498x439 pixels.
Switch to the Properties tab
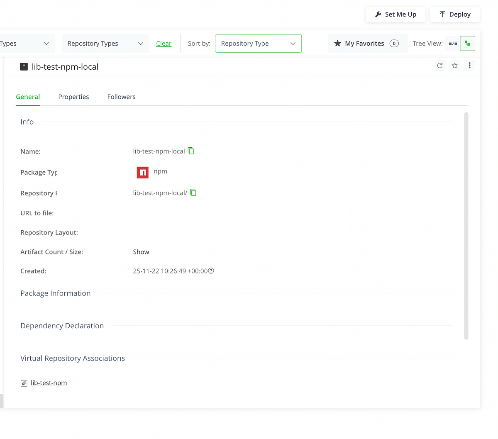click(x=73, y=97)
